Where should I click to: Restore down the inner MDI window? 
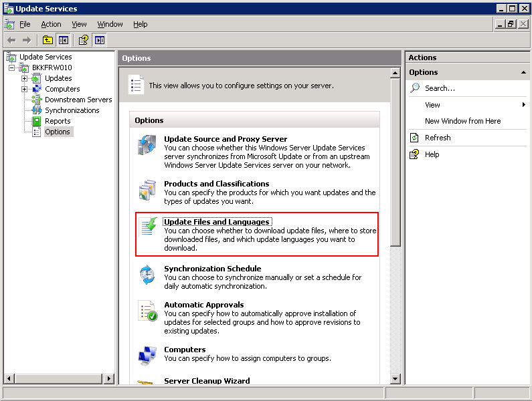point(511,24)
